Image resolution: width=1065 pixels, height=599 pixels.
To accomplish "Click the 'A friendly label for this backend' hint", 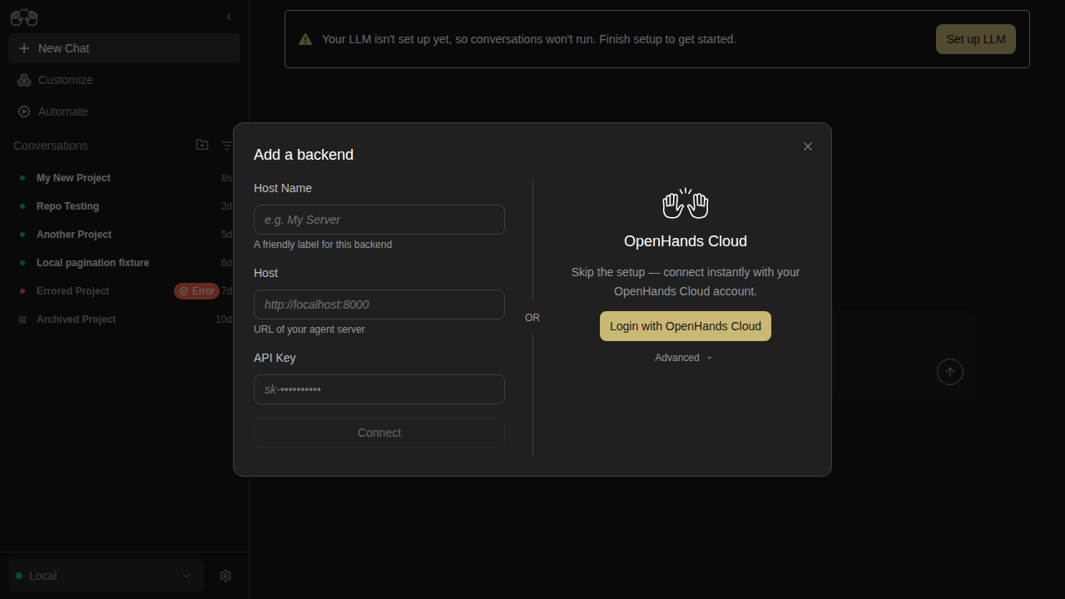I will click(x=323, y=245).
